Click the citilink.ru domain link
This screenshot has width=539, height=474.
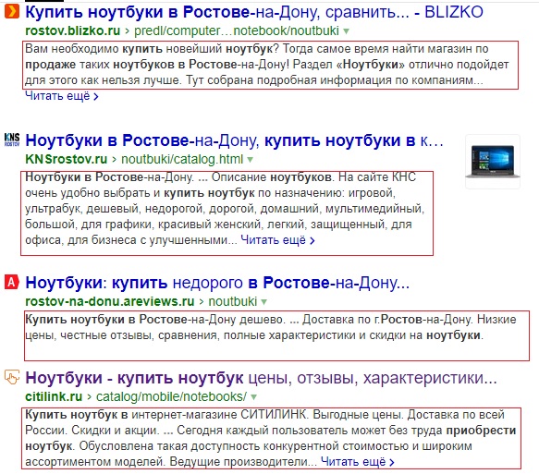click(x=54, y=396)
